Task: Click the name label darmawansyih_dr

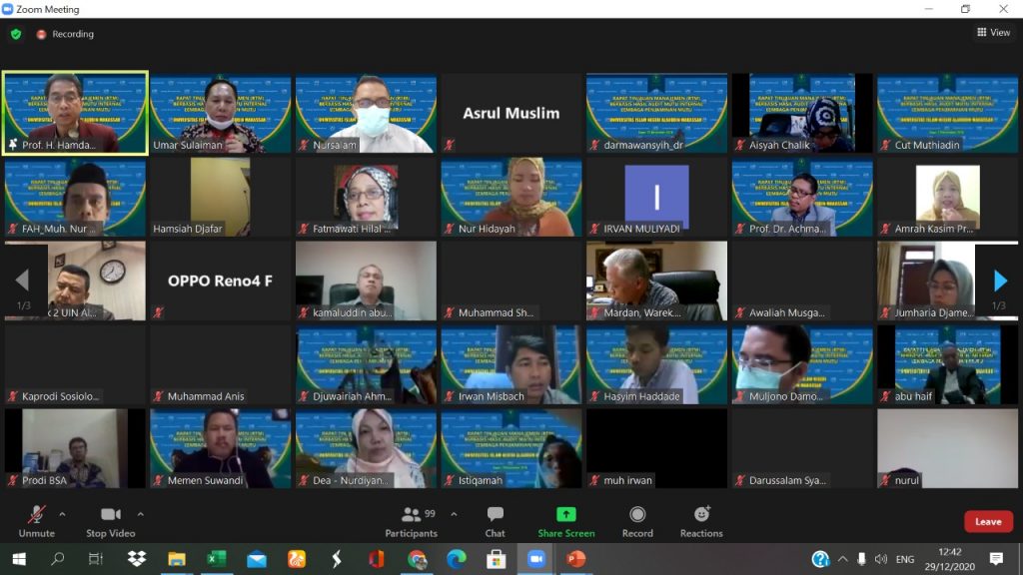Action: (642, 145)
